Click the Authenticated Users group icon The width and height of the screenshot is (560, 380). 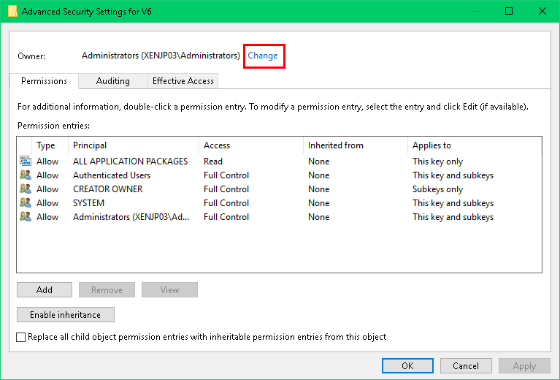(x=26, y=175)
